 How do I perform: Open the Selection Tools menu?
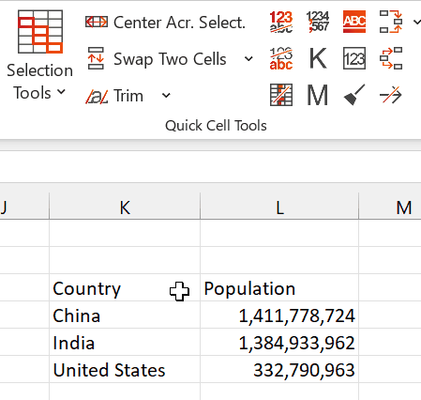(40, 55)
